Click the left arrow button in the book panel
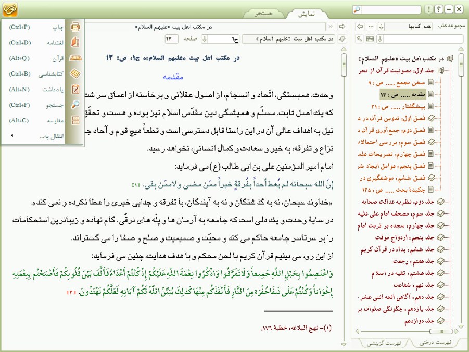Image resolution: width=469 pixels, height=352 pixels. 360,27
